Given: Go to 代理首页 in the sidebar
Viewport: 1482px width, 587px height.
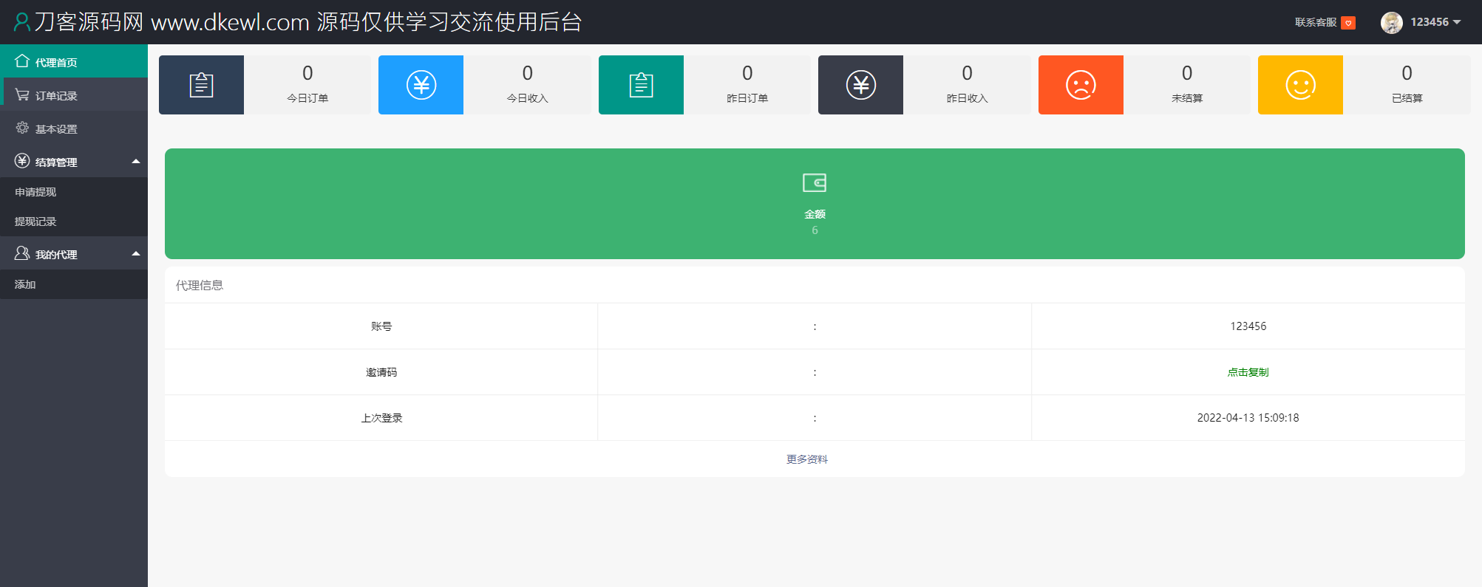Looking at the screenshot, I should click(x=74, y=61).
